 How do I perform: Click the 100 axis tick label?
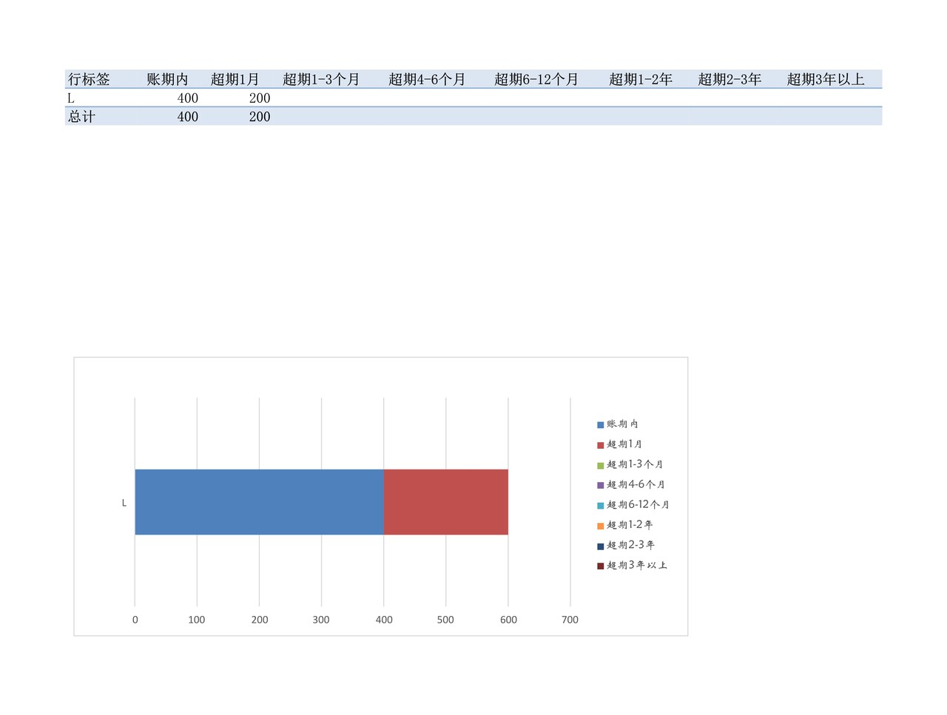197,620
